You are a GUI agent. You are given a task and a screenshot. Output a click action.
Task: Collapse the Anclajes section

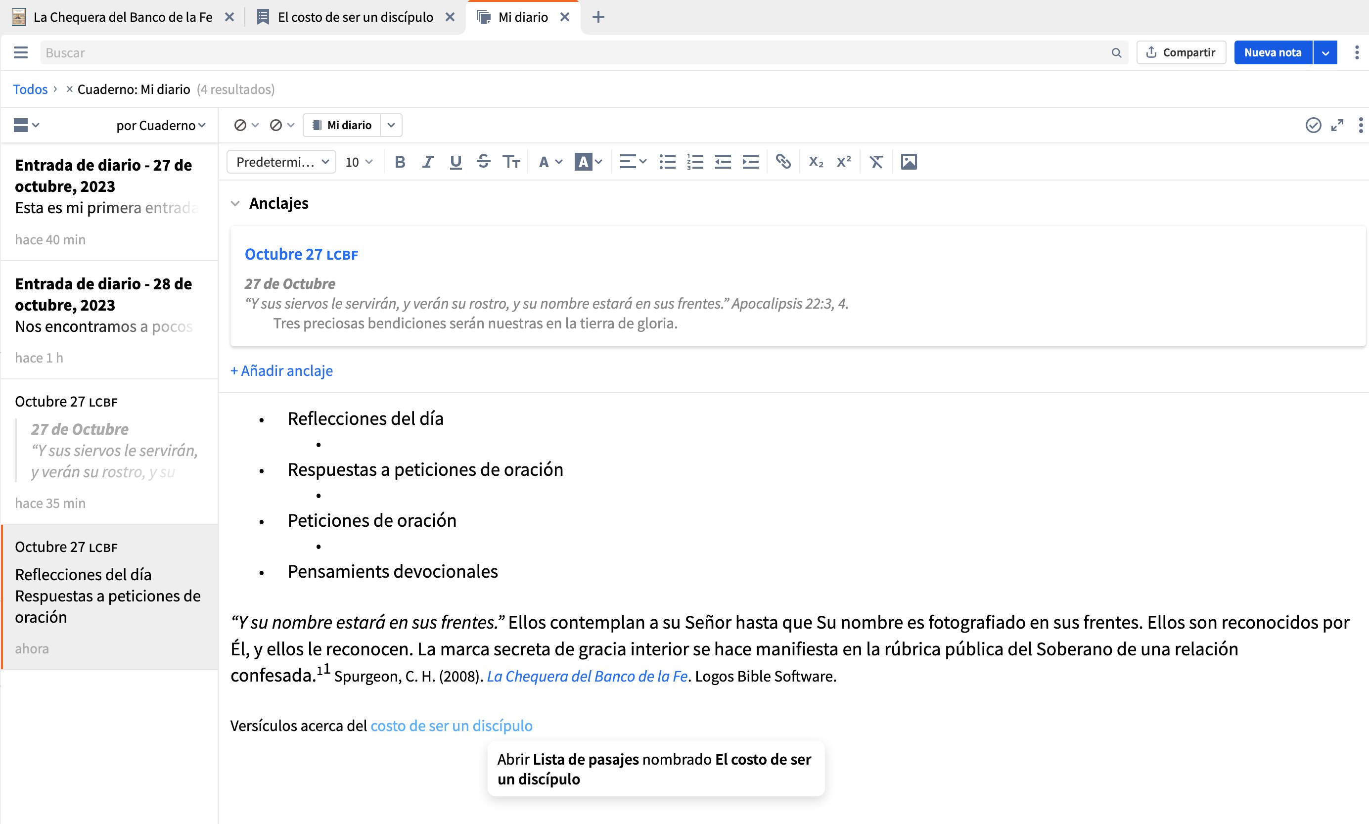click(x=235, y=203)
